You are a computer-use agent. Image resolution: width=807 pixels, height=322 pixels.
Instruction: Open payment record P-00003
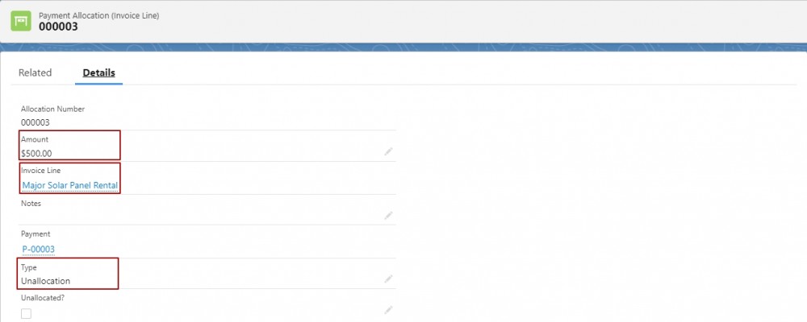click(38, 250)
